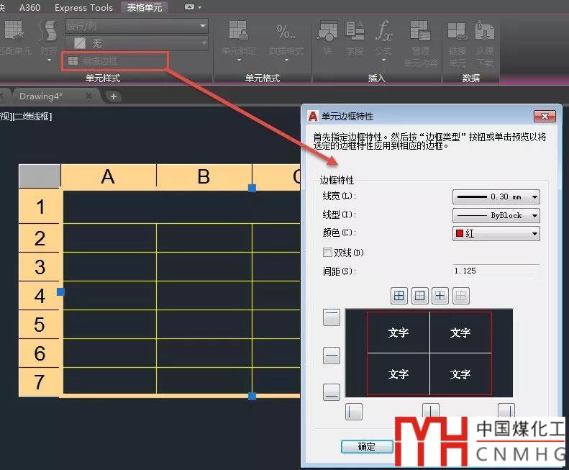This screenshot has height=470, width=569.
Task: Click the left vertical border toggle
Action: pyautogui.click(x=353, y=411)
